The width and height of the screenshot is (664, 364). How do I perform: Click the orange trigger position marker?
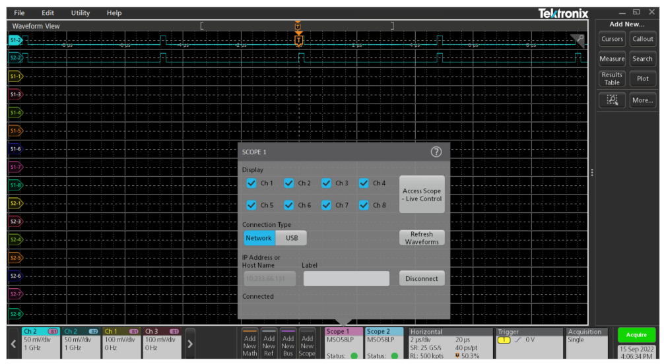coord(298,41)
